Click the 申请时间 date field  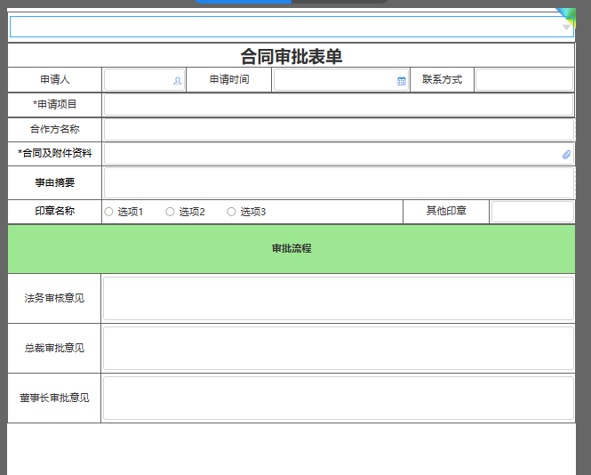pos(340,79)
